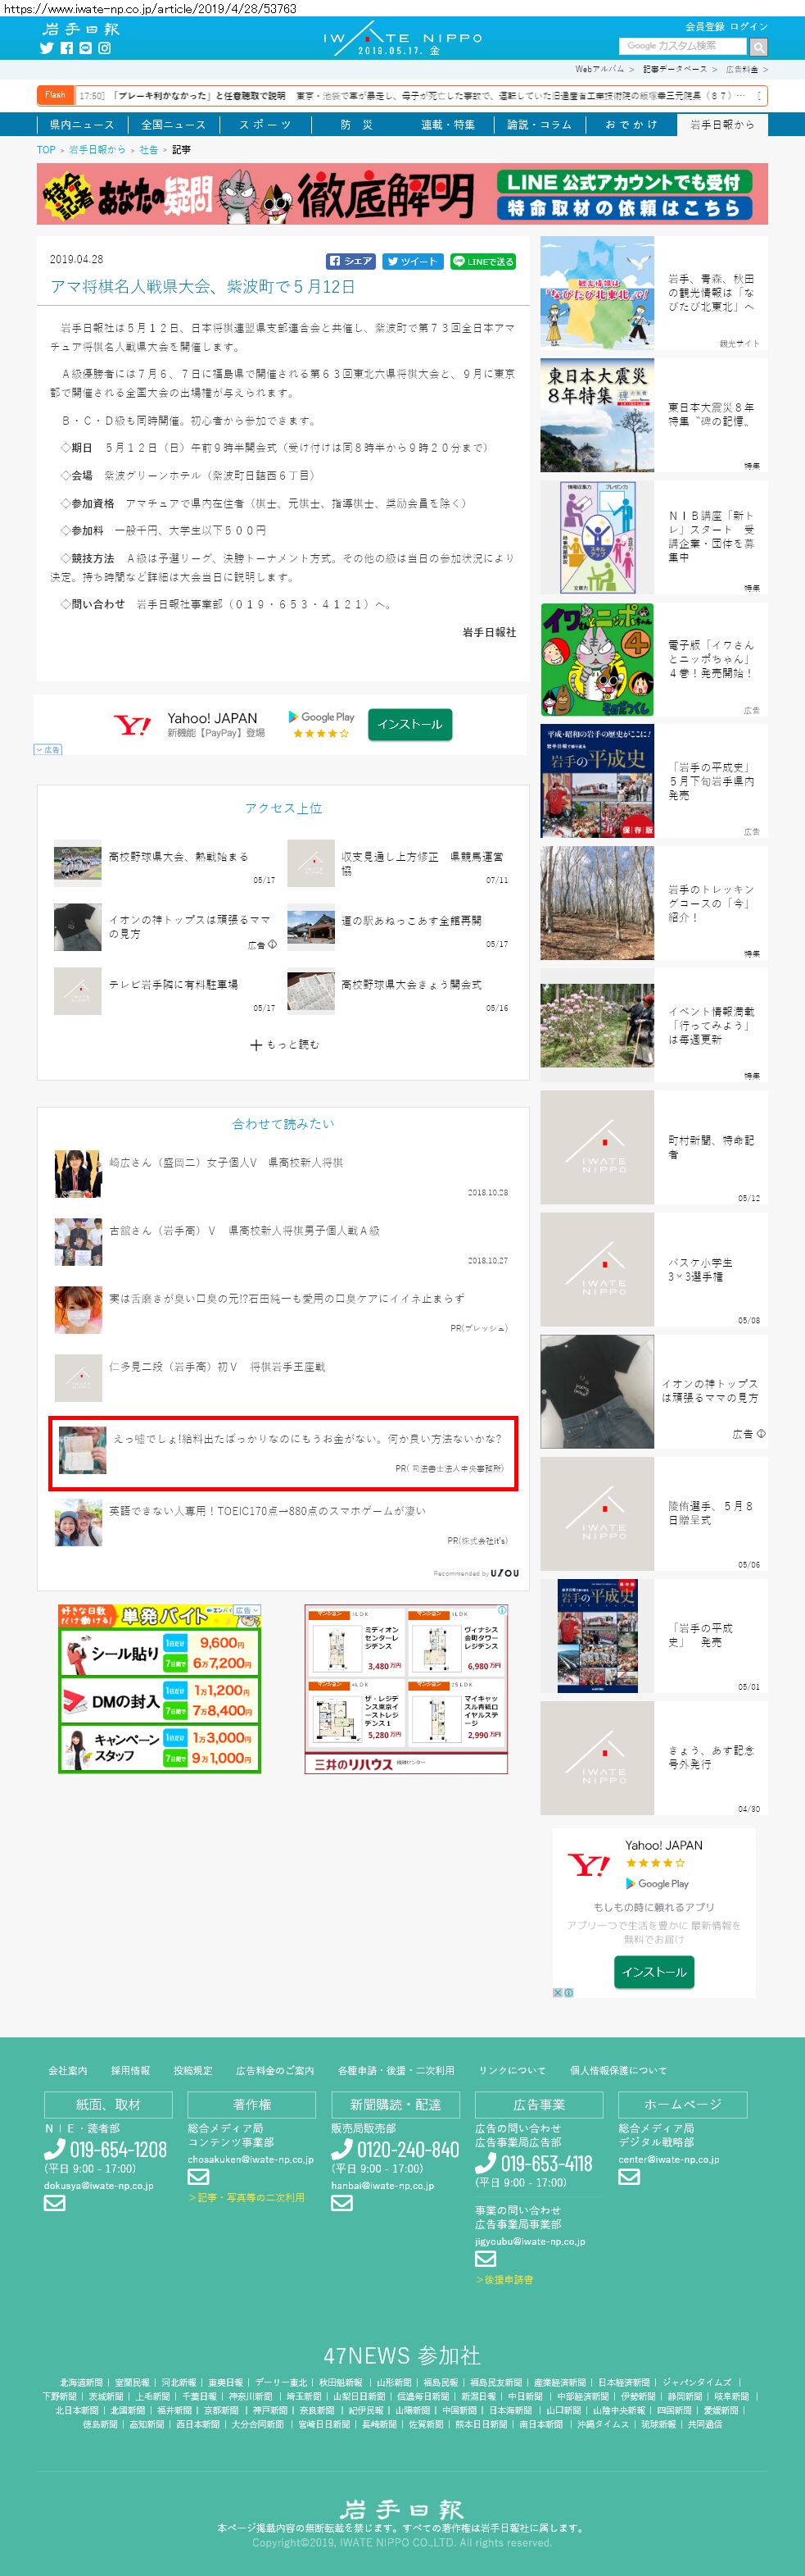This screenshot has width=805, height=2576.
Task: Select the 岩手日報から tab
Action: [x=723, y=125]
